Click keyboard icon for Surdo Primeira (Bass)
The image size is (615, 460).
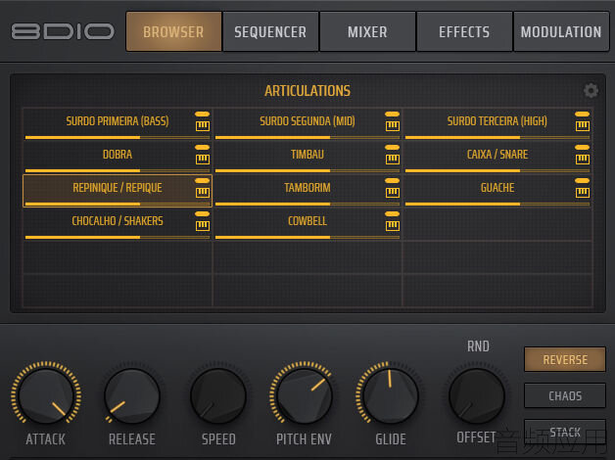coord(203,126)
